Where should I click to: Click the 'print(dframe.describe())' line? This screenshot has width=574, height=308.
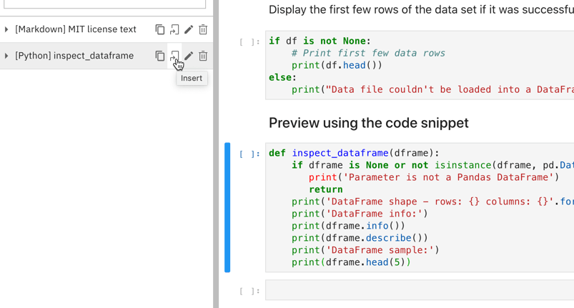[x=360, y=238]
